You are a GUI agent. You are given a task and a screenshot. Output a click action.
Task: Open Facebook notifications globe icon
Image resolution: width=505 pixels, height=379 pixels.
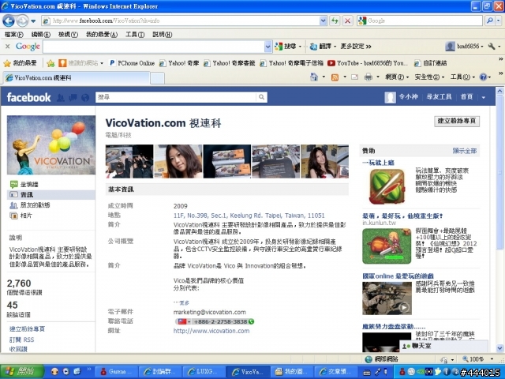coord(85,97)
